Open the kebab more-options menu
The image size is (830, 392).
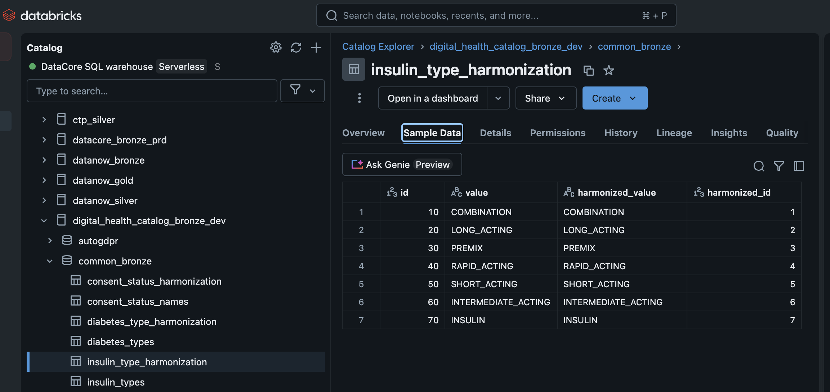pyautogui.click(x=359, y=98)
